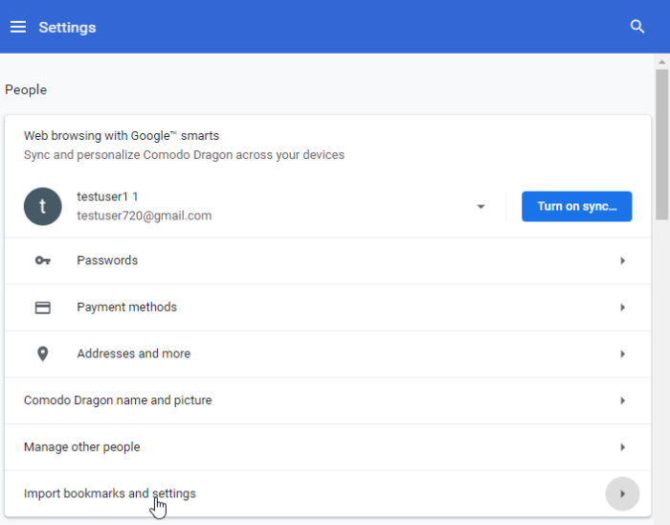Click the testuser1 profile avatar
The image size is (670, 525).
tap(43, 207)
